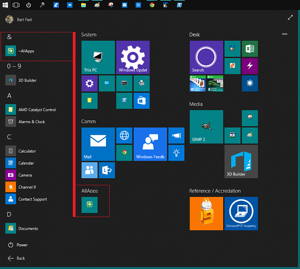
Task: Open the Mail tile
Action: coord(98,144)
